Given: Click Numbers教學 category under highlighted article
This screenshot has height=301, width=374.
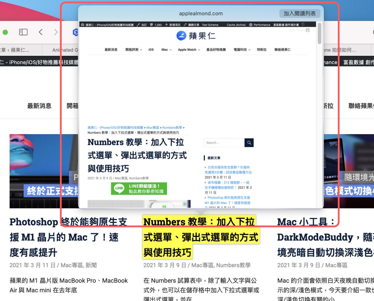Looking at the screenshot, I should coord(233,265).
